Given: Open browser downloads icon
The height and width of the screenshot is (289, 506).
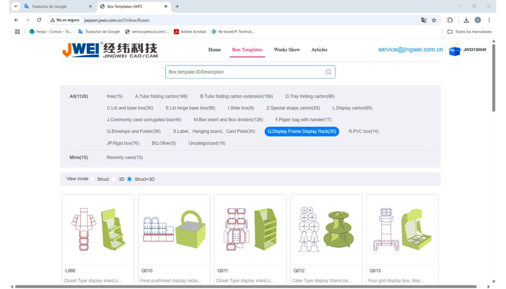Looking at the screenshot, I should pyautogui.click(x=466, y=20).
